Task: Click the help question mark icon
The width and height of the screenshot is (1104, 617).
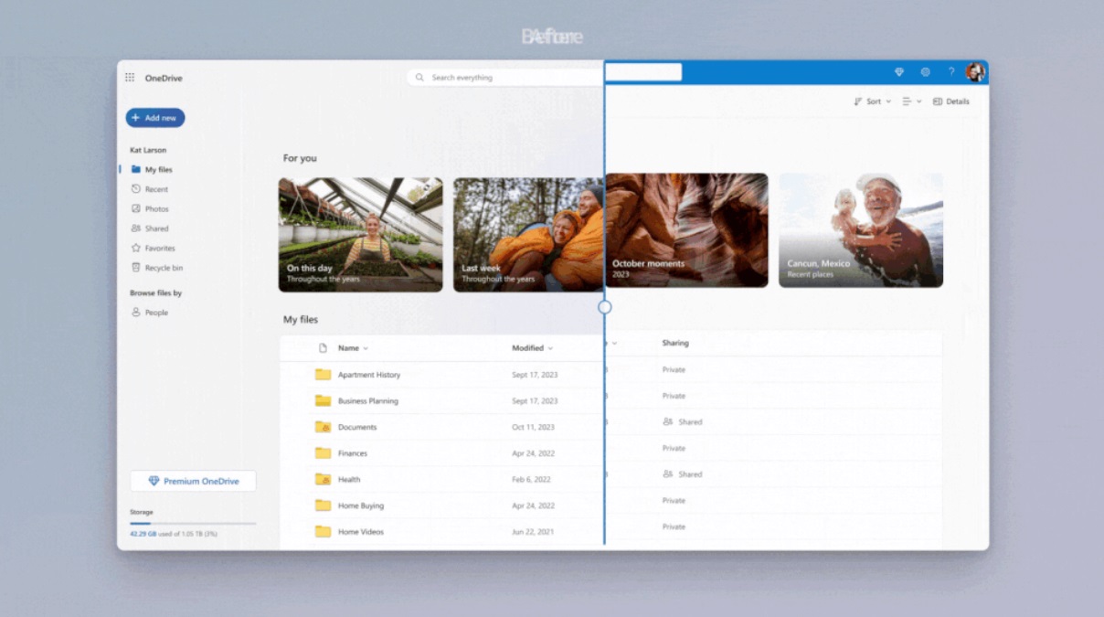Action: (951, 72)
